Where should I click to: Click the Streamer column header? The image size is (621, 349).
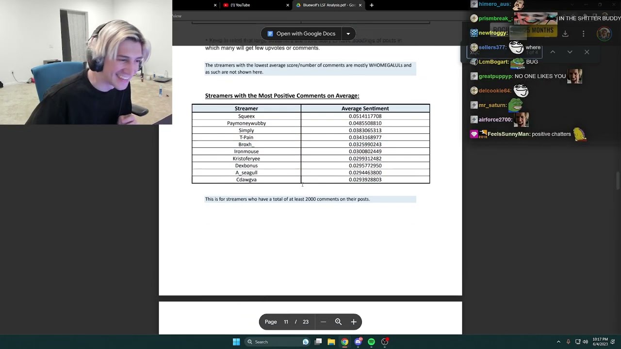246,109
